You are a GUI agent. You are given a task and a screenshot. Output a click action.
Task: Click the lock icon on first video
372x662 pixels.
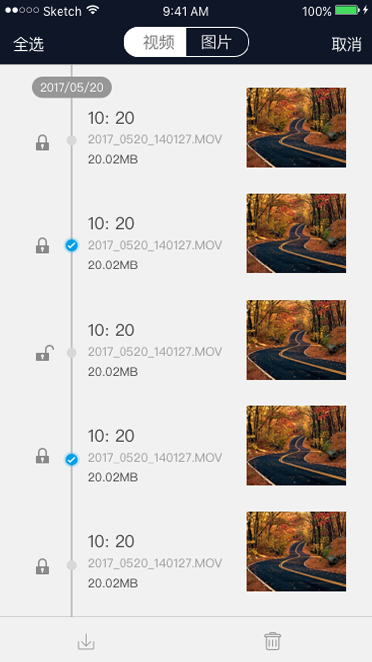point(43,143)
